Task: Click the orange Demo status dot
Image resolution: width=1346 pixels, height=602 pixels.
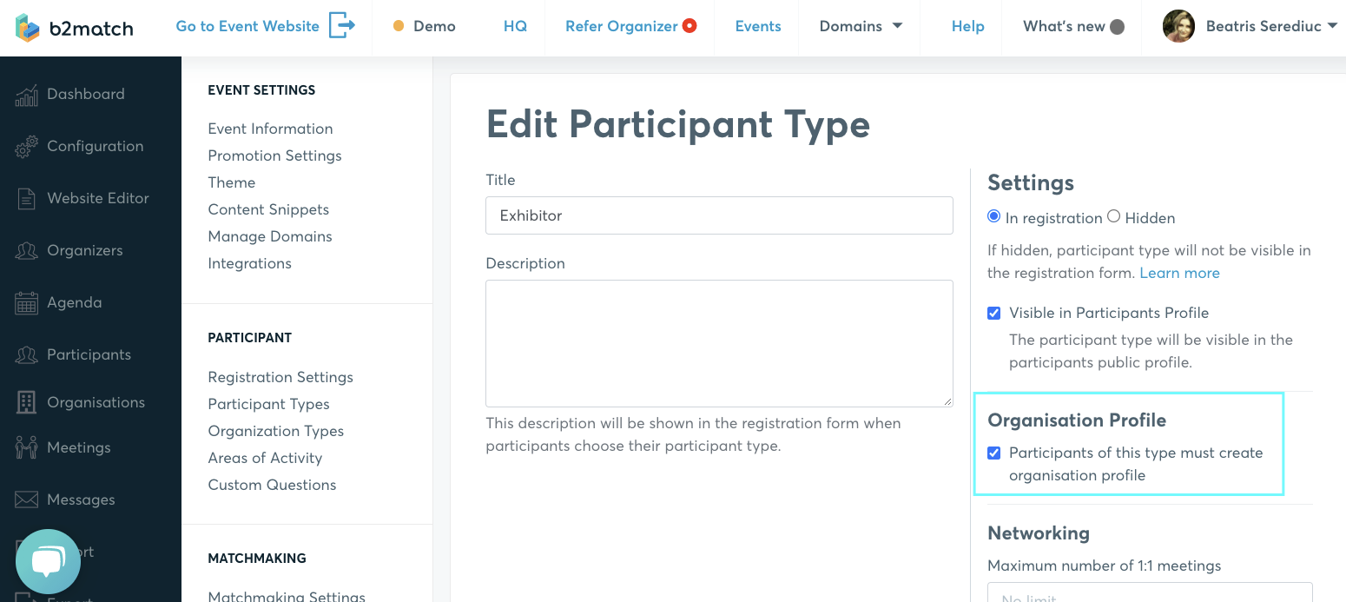Action: [x=399, y=26]
